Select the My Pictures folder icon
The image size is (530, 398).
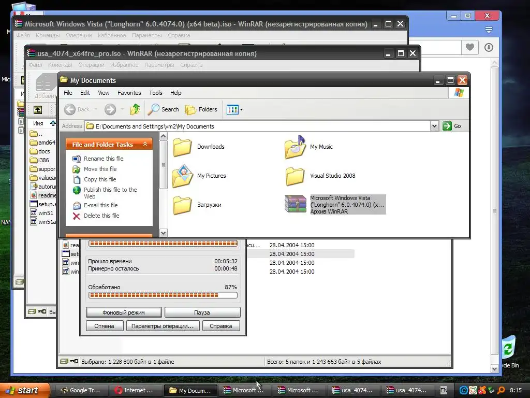coord(182,176)
